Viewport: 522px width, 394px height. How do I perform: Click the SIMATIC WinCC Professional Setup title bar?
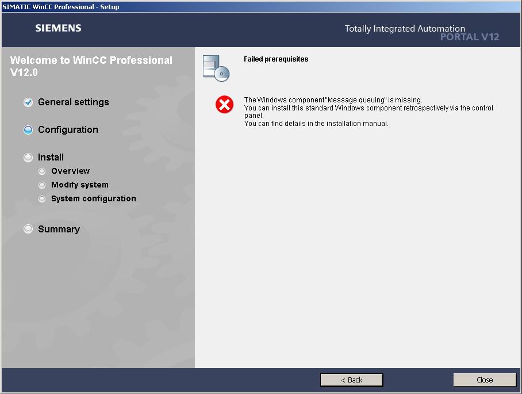click(261, 7)
